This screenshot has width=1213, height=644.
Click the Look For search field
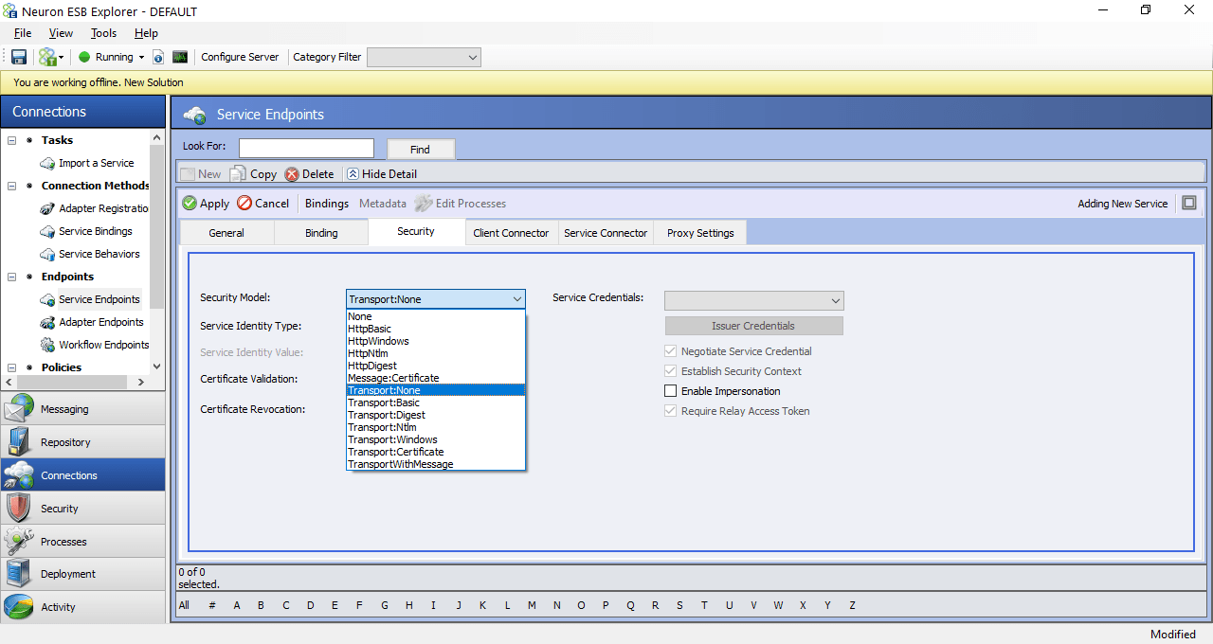point(306,148)
